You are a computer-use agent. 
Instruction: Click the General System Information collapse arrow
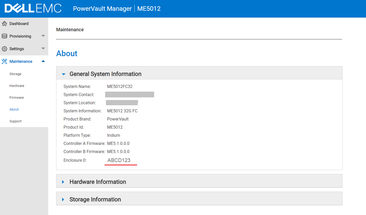pyautogui.click(x=63, y=74)
